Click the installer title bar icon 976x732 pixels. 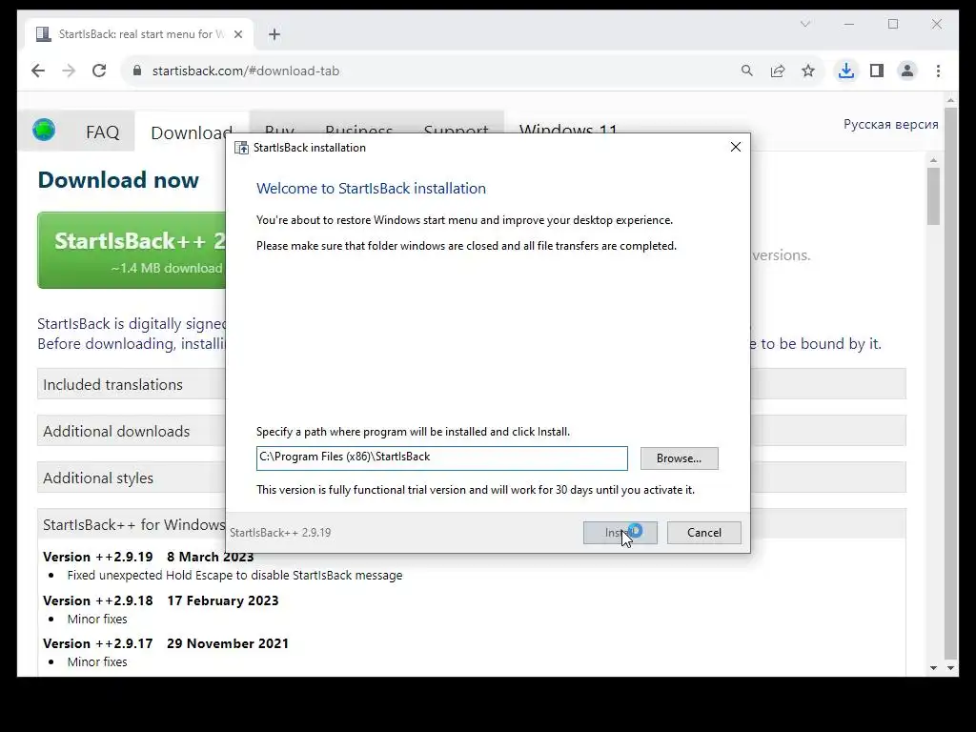click(241, 148)
